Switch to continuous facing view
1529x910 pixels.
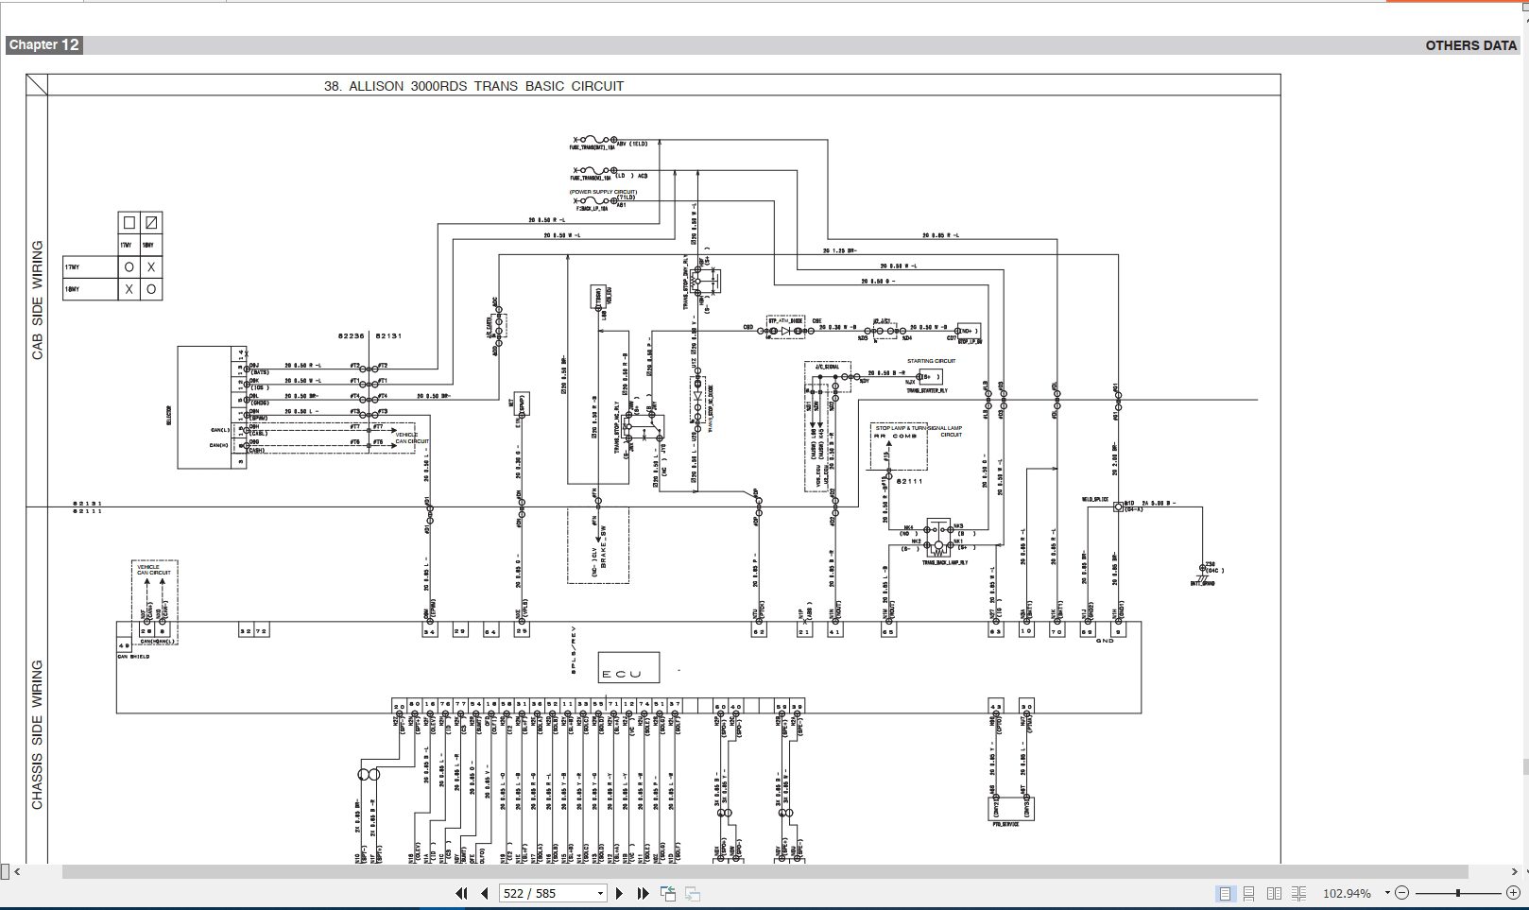pyautogui.click(x=1298, y=893)
